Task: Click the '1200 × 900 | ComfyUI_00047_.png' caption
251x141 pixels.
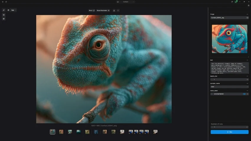Action: [x=104, y=126]
